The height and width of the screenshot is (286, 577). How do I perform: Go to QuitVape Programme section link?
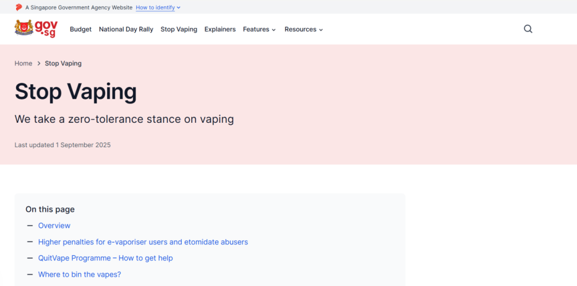coord(105,258)
